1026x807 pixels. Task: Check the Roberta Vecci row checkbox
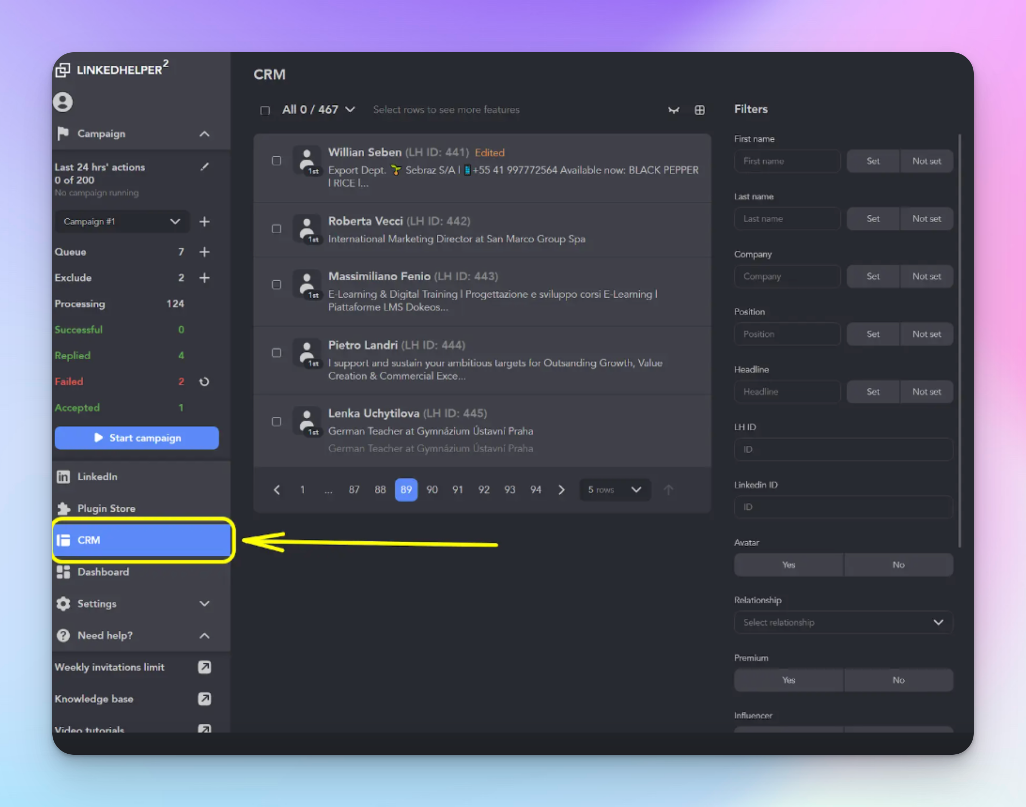[x=276, y=229]
